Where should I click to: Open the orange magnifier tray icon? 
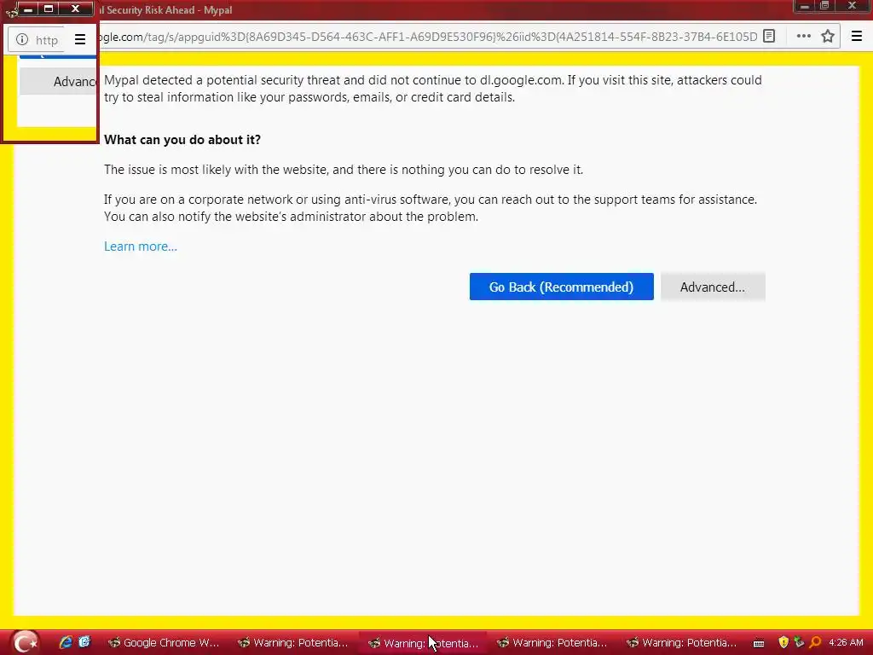815,642
